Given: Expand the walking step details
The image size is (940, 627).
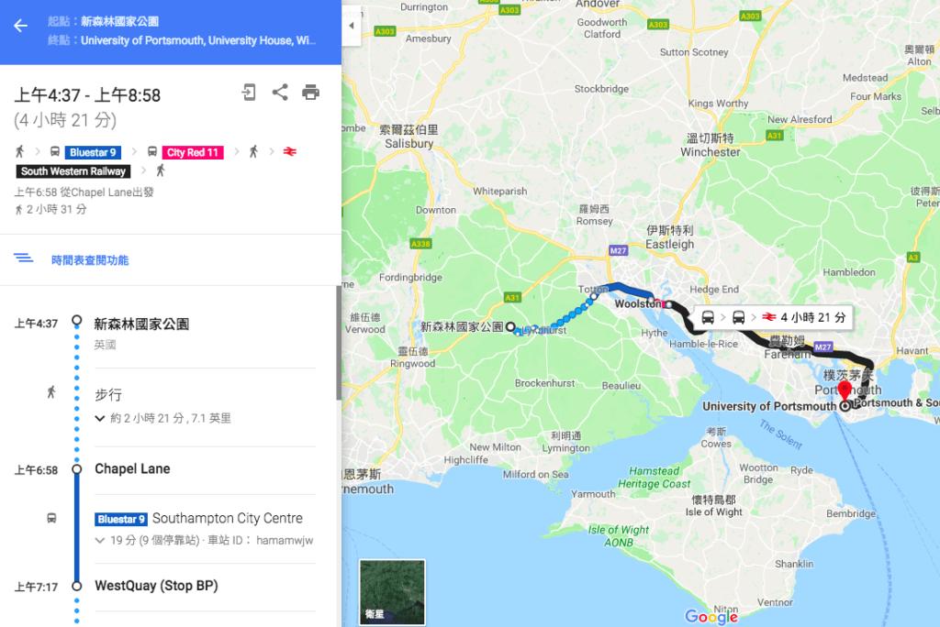Looking at the screenshot, I should [99, 418].
